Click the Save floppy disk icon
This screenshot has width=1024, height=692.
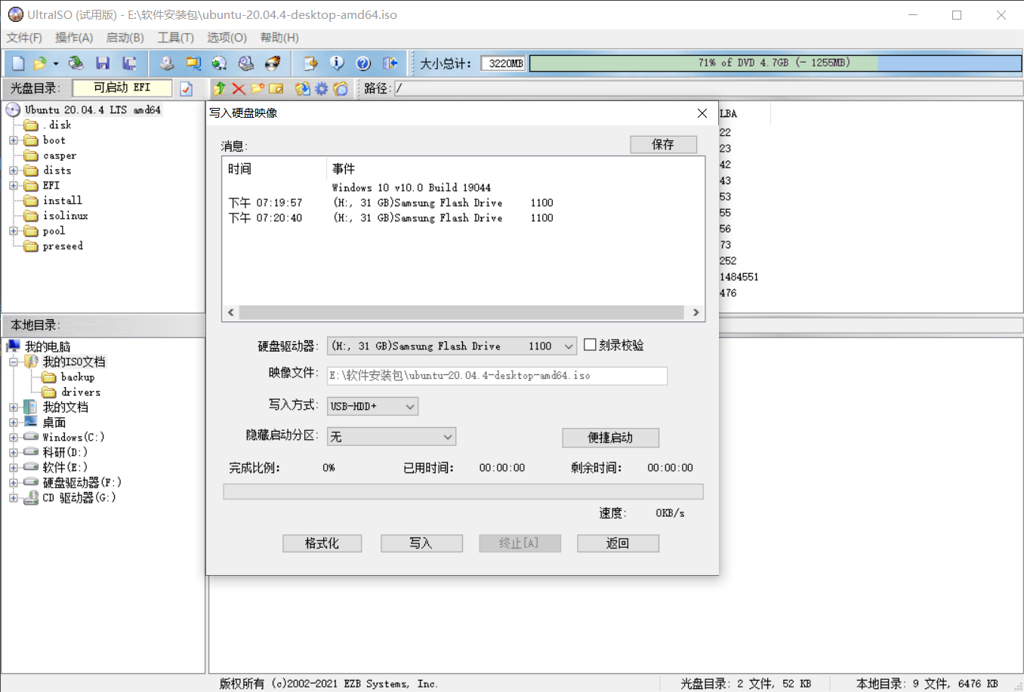103,63
